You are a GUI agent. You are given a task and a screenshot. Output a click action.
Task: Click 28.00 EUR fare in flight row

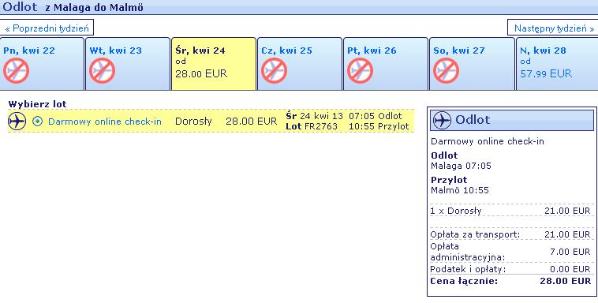252,122
